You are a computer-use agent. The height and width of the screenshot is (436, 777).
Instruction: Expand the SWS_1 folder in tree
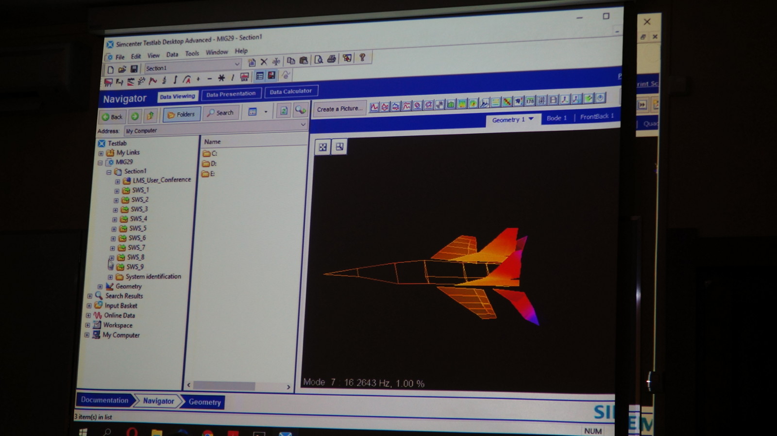point(117,191)
